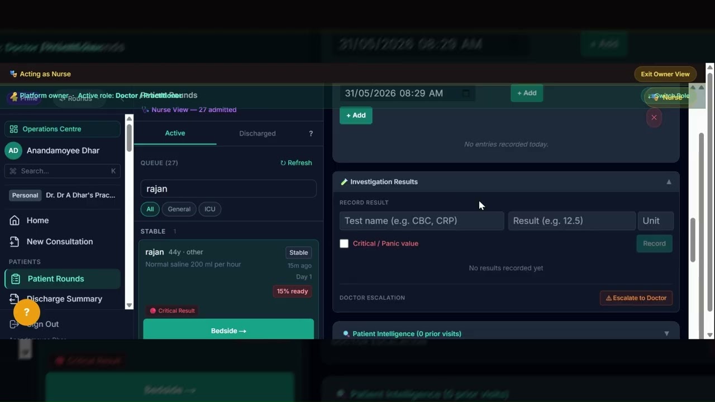
Task: Open the Dr. Dr A Dhar's practice selector
Action: tap(63, 195)
